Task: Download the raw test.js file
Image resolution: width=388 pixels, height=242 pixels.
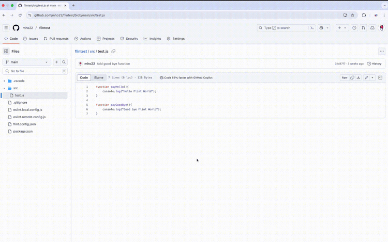Action: (359, 78)
